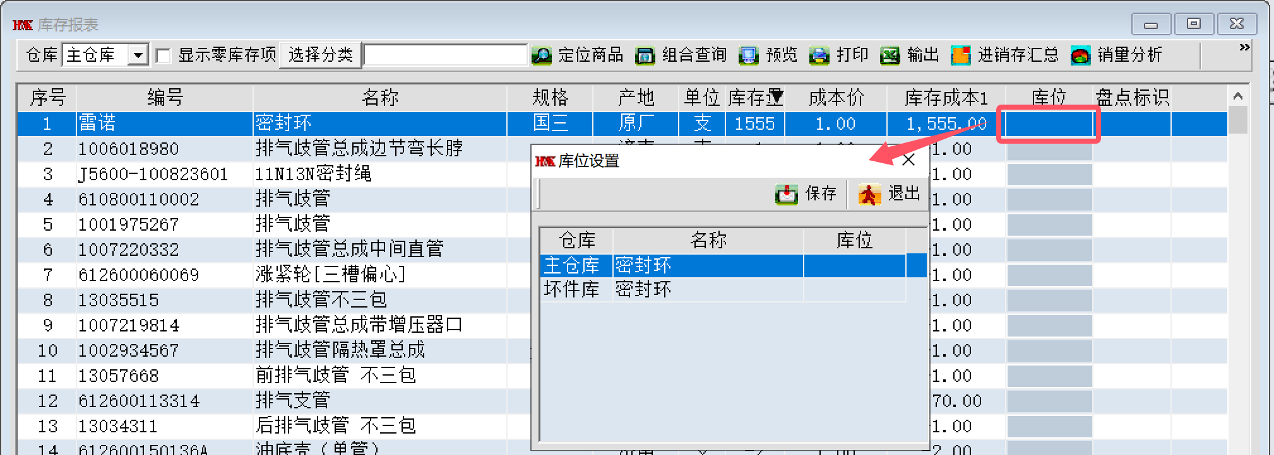Close the 库位设置 dialog
Screen dimensions: 1274x455
click(908, 160)
